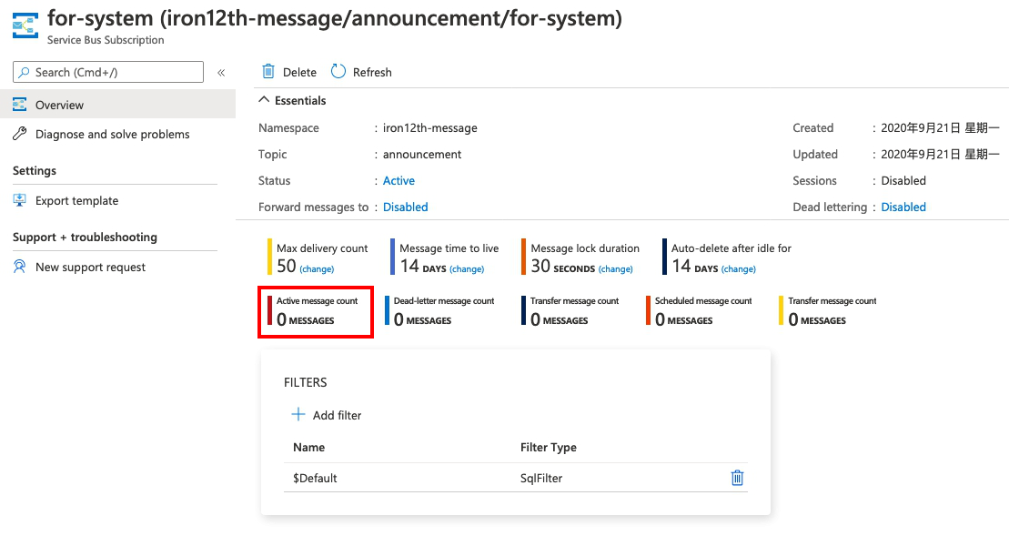The image size is (1009, 546).
Task: Open the Overview page
Action: point(117,105)
